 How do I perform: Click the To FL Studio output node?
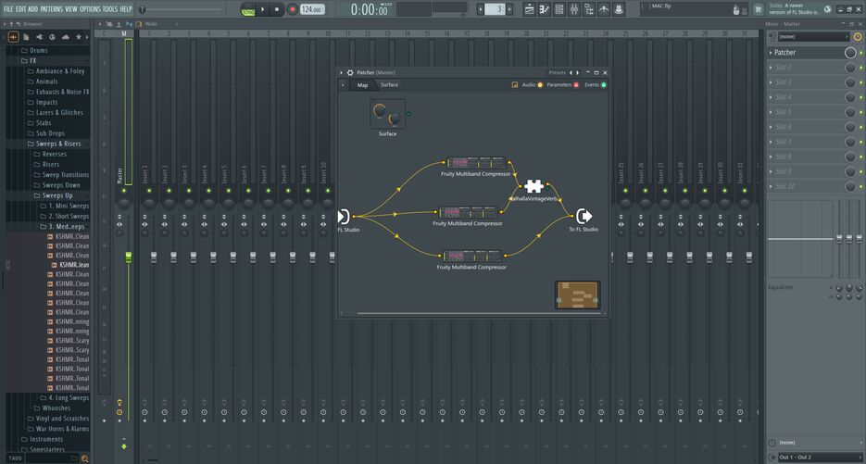point(584,216)
